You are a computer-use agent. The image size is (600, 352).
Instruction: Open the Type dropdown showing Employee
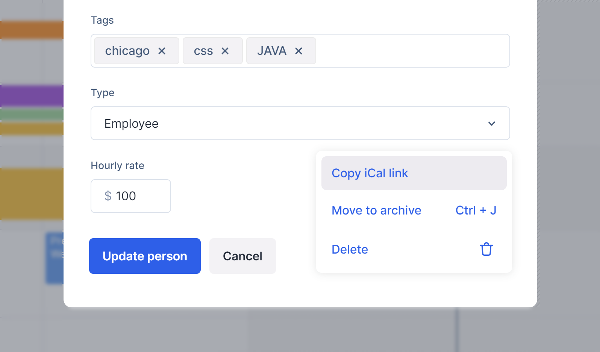click(x=300, y=123)
